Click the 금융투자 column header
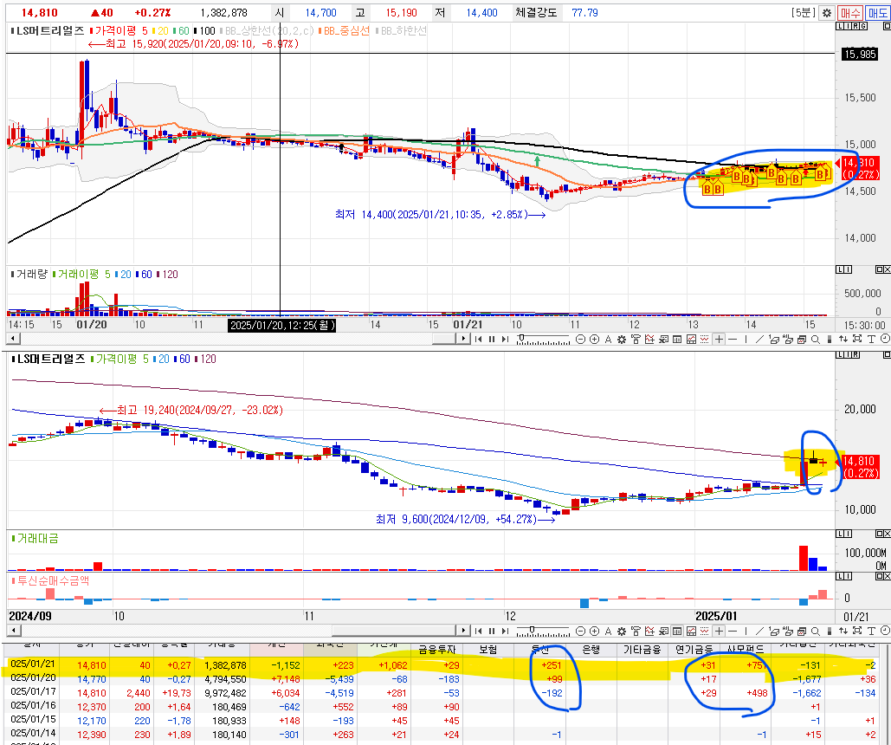 [x=436, y=649]
